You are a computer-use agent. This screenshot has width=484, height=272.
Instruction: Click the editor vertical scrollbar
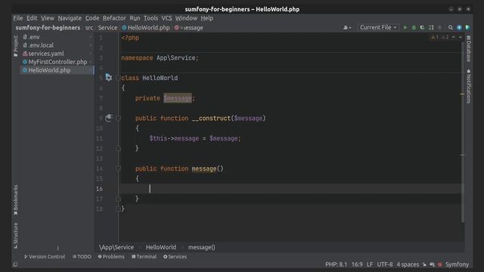click(x=463, y=132)
